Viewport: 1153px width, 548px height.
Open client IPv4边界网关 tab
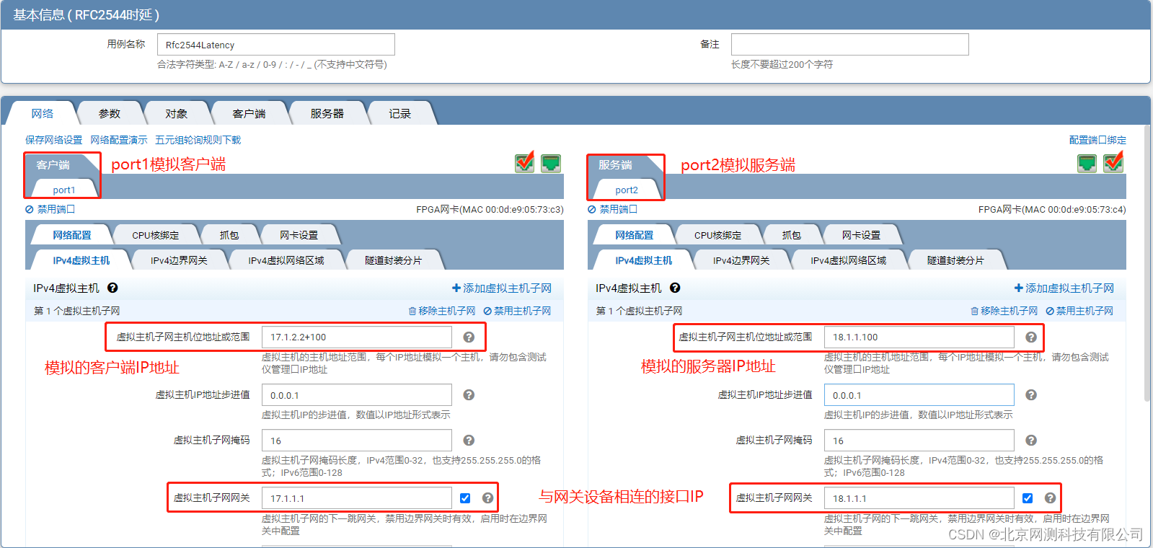[x=179, y=260]
